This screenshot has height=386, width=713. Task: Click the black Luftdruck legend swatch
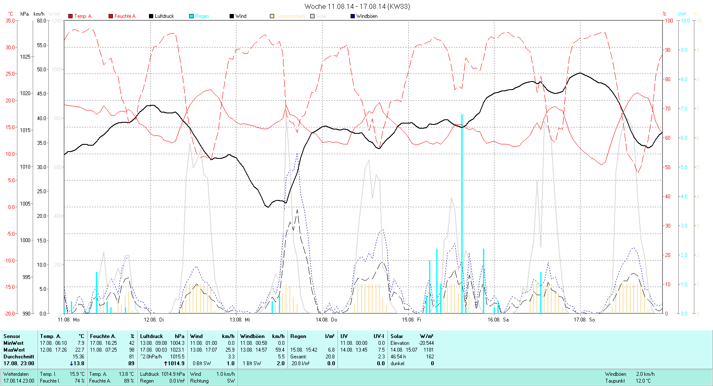point(151,16)
